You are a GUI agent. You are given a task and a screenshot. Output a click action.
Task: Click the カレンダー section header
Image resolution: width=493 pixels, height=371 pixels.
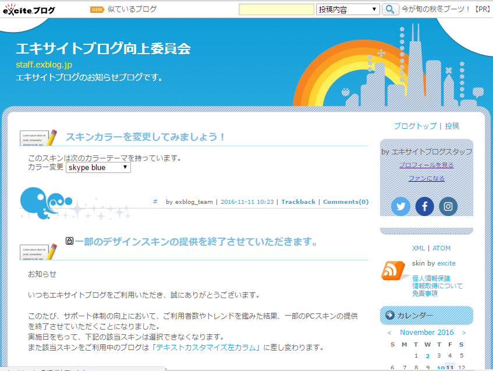tap(426, 315)
